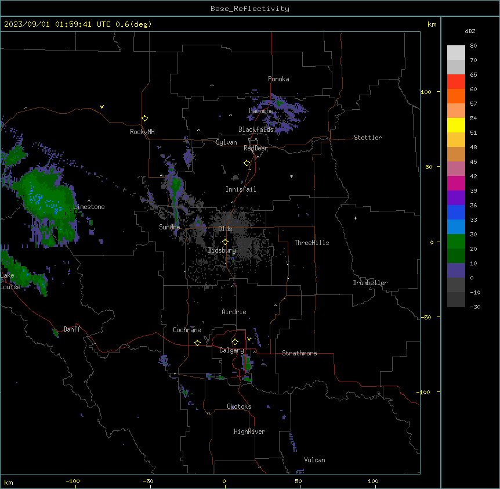Select the Drumheller label
This screenshot has width=500, height=489.
click(370, 283)
